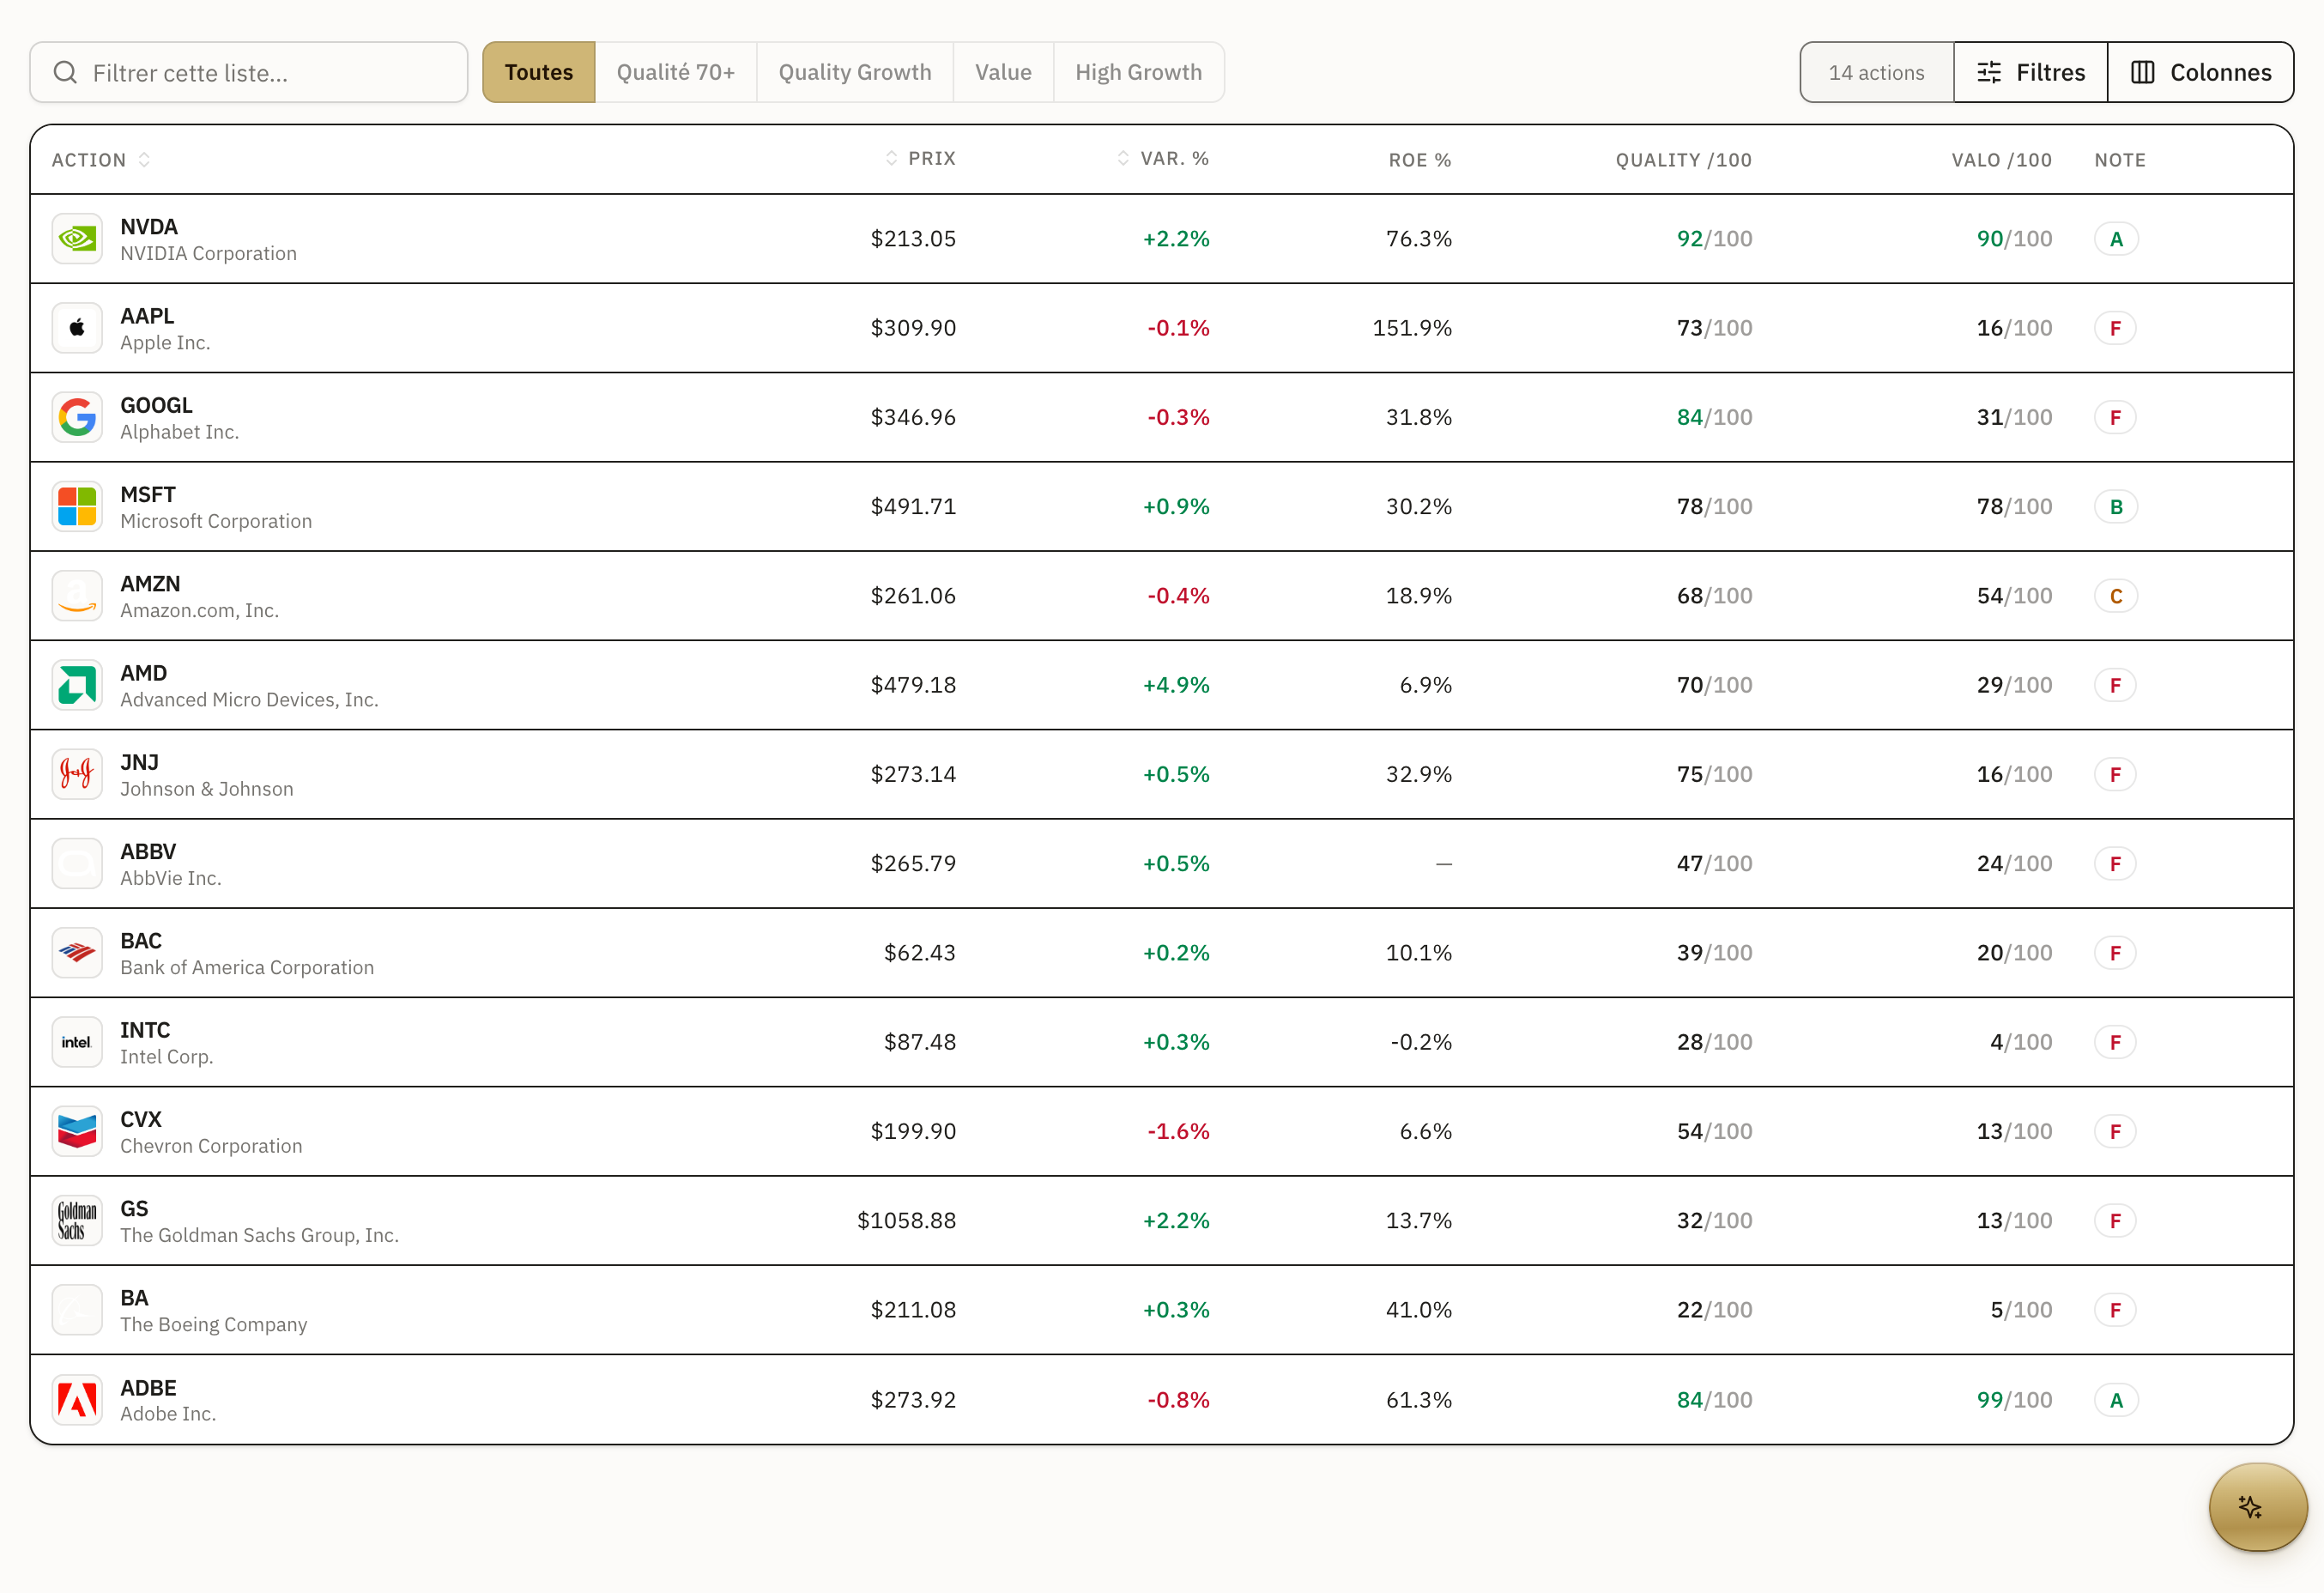Click the A note badge for ADBE
This screenshot has width=2324, height=1593.
[2116, 1400]
